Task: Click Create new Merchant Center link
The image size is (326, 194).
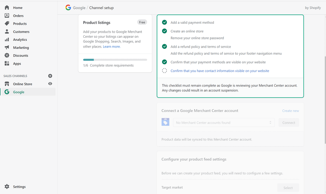Action: pyautogui.click(x=290, y=111)
